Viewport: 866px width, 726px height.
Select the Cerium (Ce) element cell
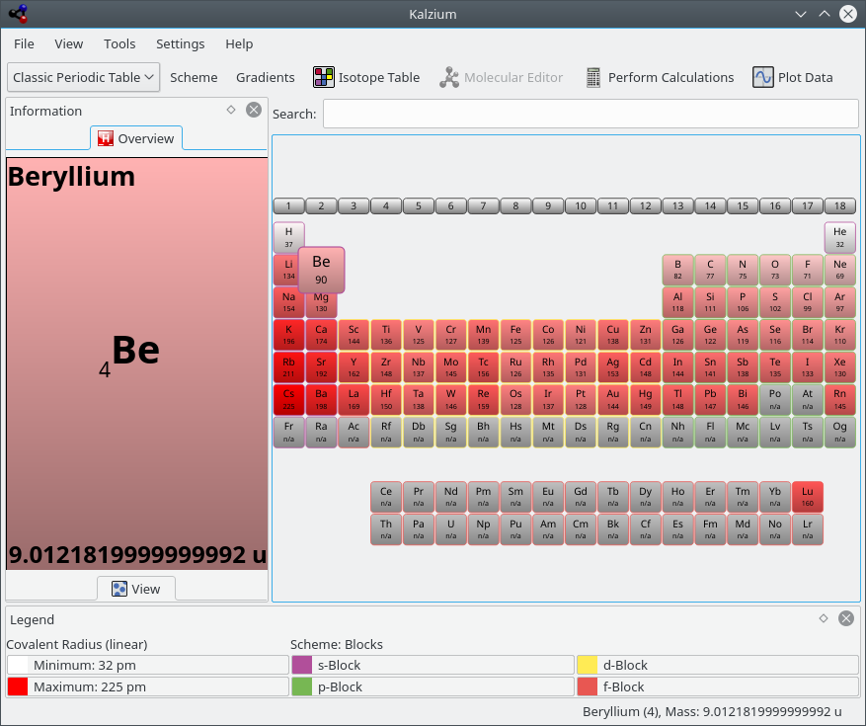pos(386,497)
